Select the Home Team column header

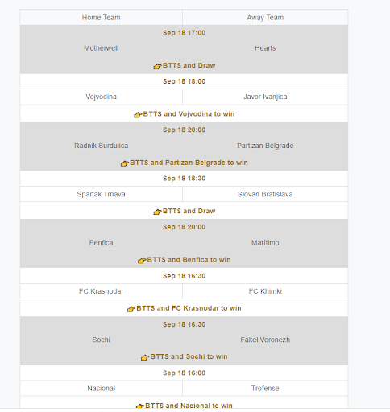[x=102, y=18]
